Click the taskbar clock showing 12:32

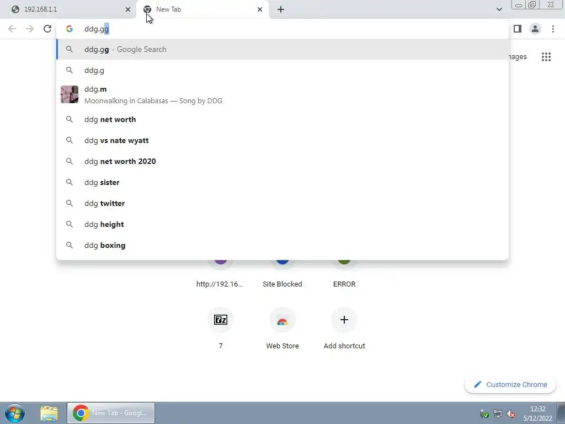pos(537,414)
